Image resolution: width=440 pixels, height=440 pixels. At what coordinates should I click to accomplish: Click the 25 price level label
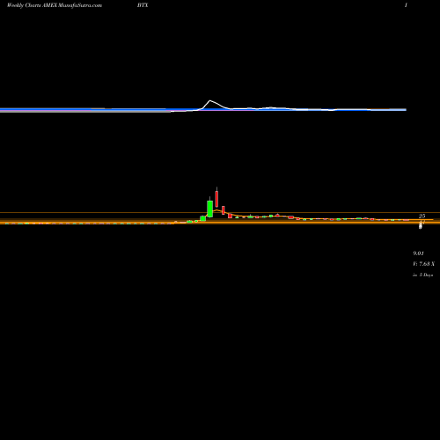click(422, 216)
